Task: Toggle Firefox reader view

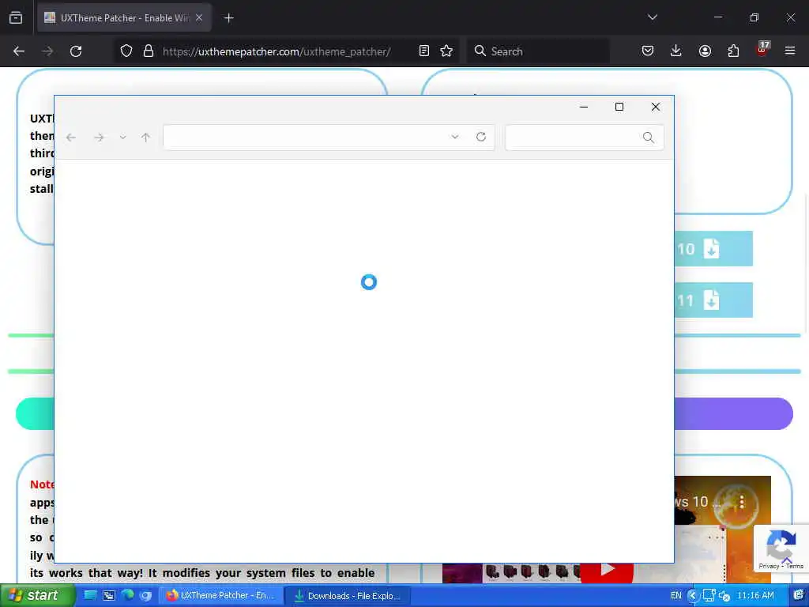Action: (x=424, y=51)
